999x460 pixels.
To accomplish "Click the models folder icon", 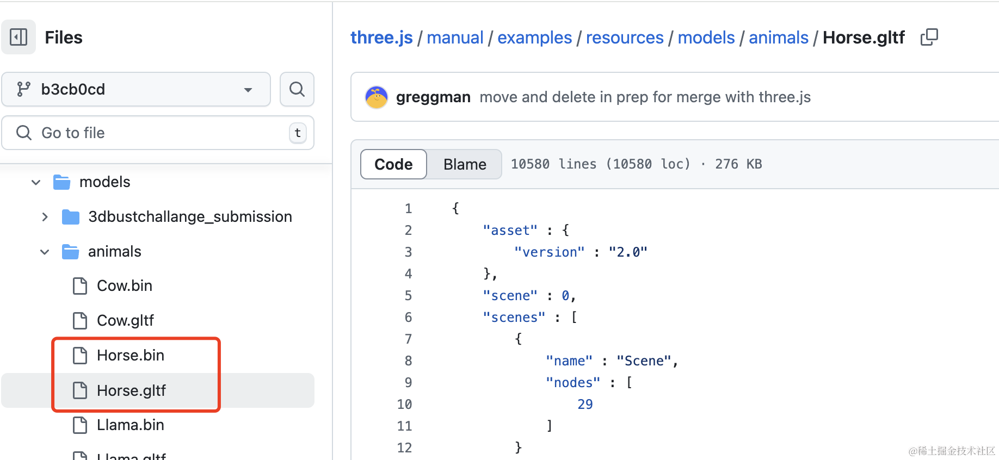I will click(x=62, y=182).
